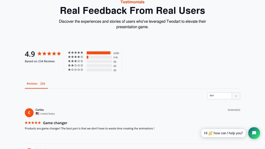Click the 3-star rating row stars
This screenshot has height=149, width=265.
tap(76, 61)
